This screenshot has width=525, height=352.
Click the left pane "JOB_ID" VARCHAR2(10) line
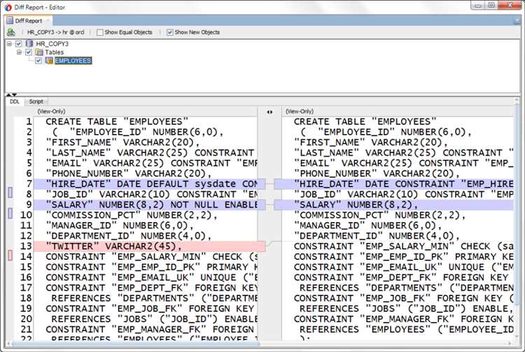coord(151,194)
